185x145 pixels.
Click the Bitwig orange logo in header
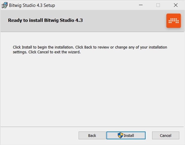173,21
